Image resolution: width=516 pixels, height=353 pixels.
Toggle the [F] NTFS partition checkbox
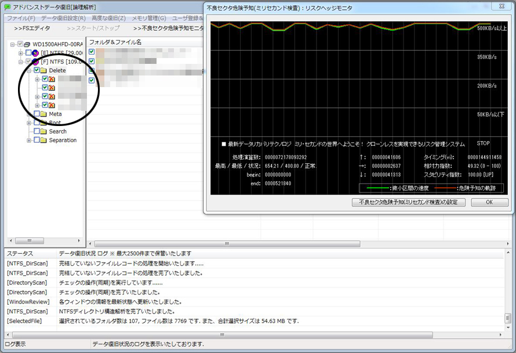28,62
